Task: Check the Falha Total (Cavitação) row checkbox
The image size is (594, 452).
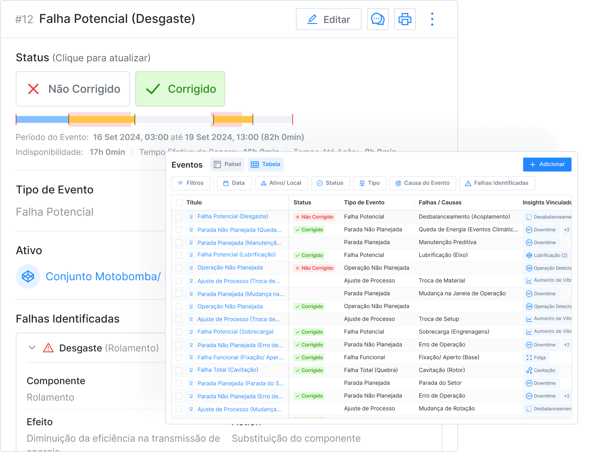Action: [179, 370]
